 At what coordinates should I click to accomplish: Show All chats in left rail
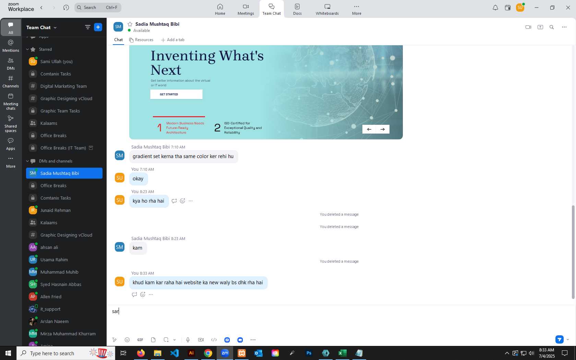(x=11, y=28)
